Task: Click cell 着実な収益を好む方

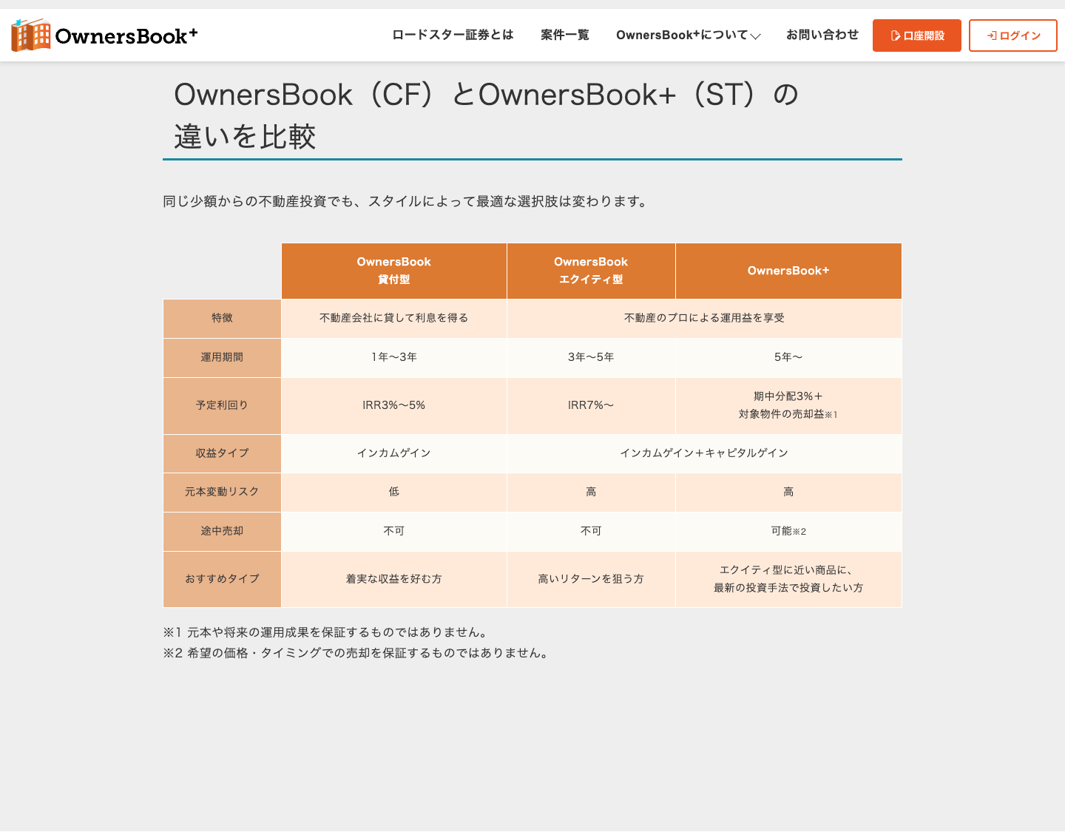Action: (x=394, y=579)
